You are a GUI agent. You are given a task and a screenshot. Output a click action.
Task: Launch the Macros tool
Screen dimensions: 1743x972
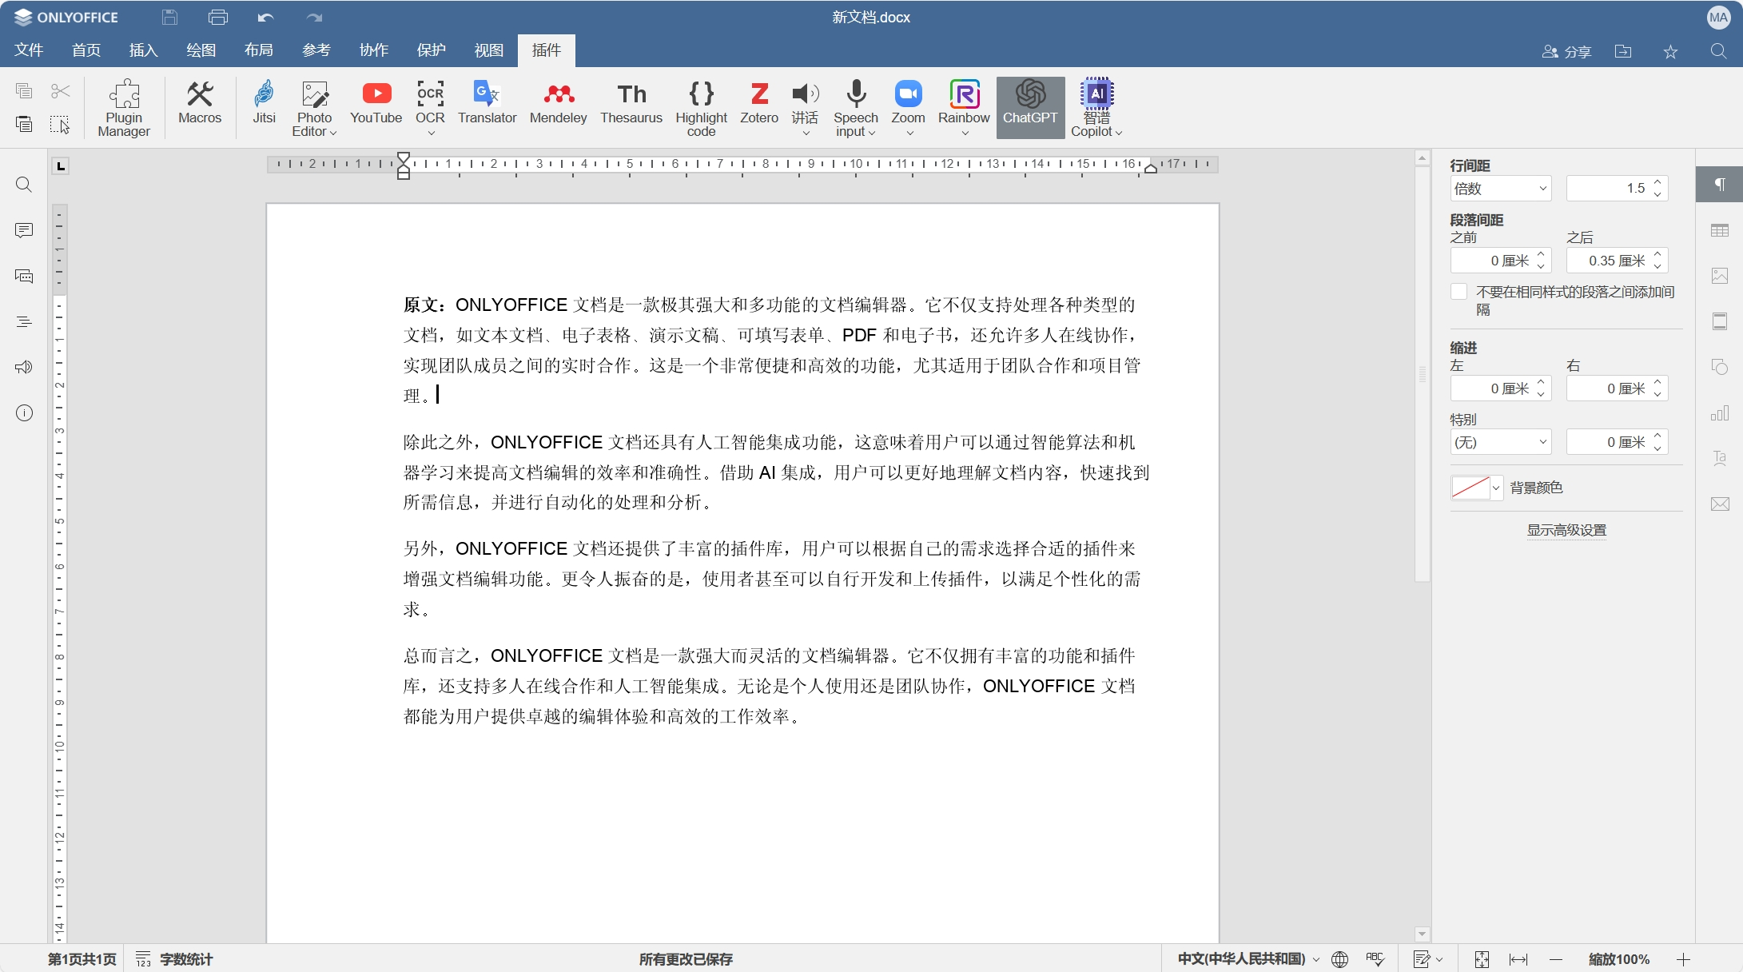pos(200,102)
